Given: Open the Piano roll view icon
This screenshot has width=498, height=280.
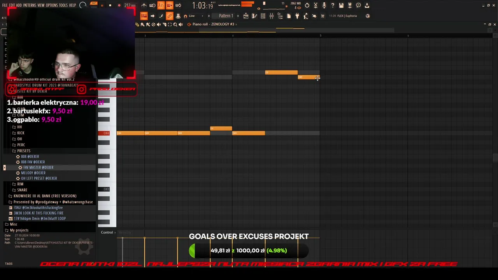Looking at the screenshot, I should point(254,16).
